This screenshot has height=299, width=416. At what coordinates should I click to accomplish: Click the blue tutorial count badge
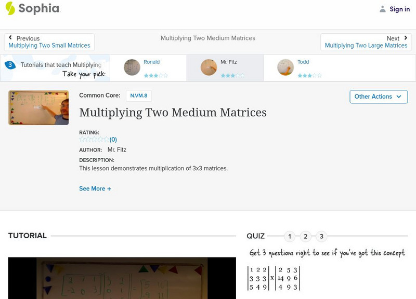[x=9, y=65]
